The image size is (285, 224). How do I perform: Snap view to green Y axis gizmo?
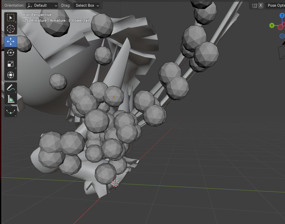coord(272,25)
